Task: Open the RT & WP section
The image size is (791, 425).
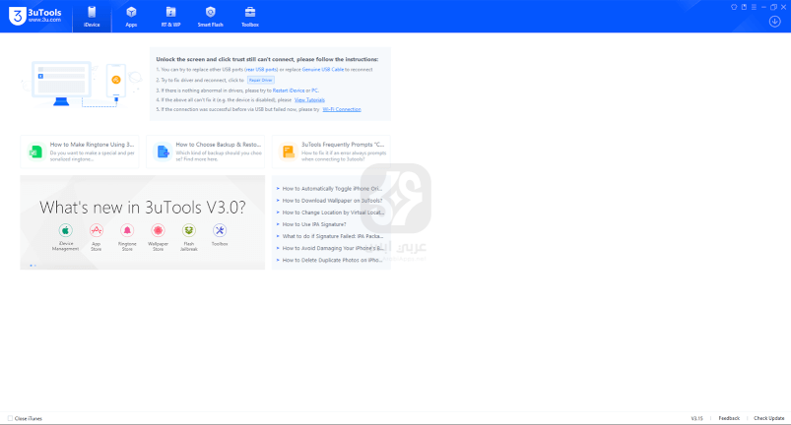Action: pyautogui.click(x=170, y=12)
